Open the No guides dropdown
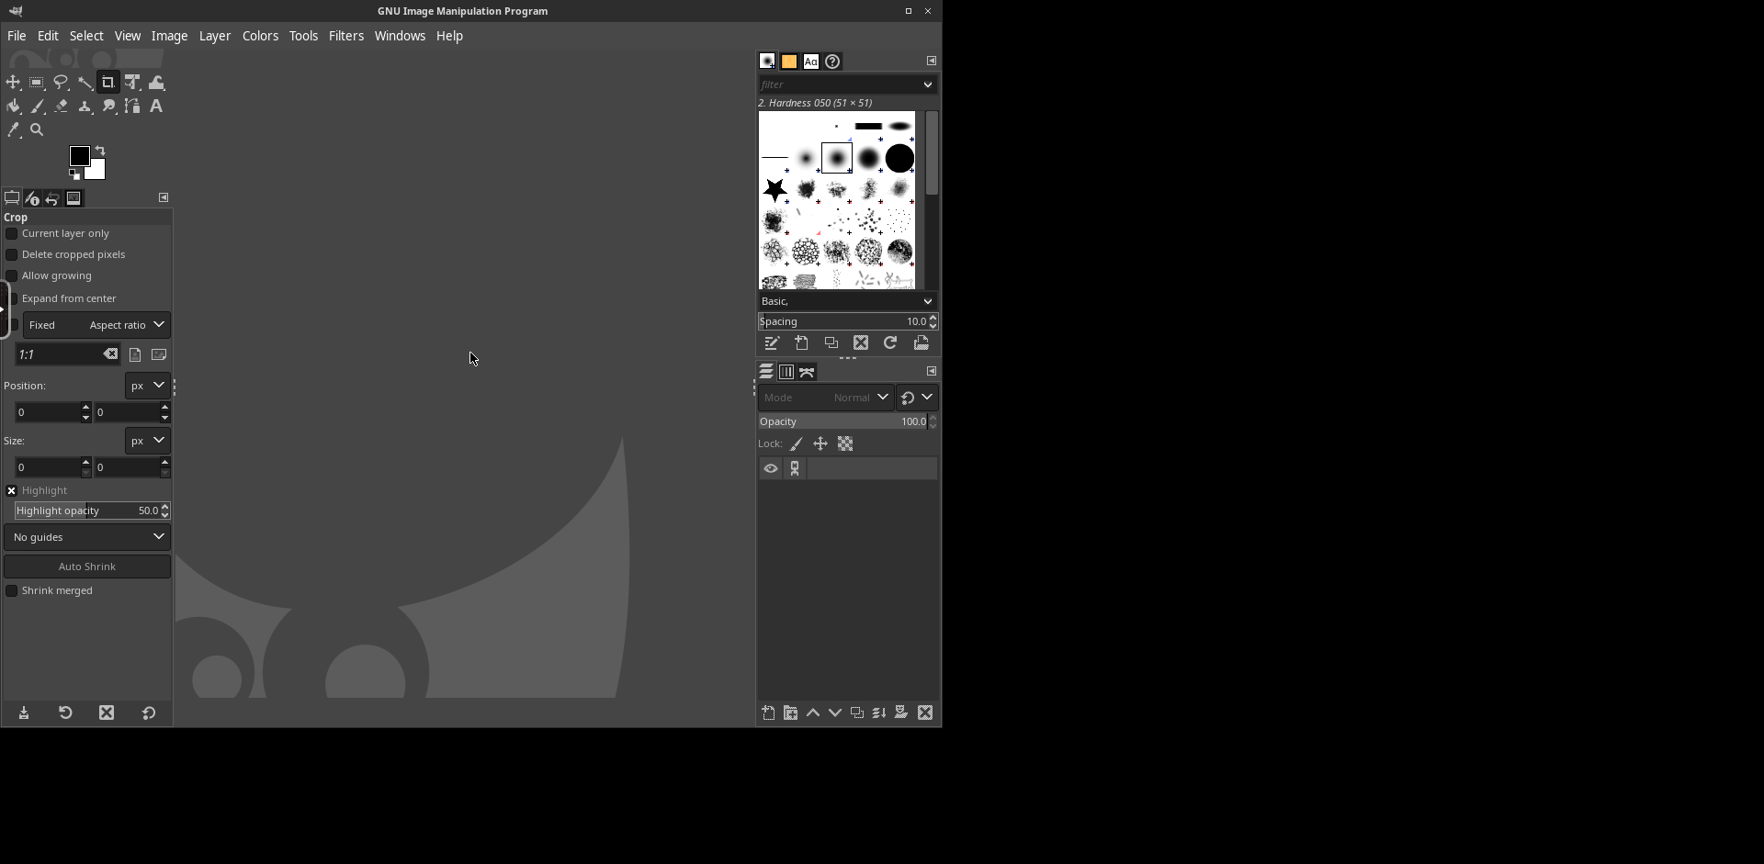The height and width of the screenshot is (864, 1764). [87, 537]
